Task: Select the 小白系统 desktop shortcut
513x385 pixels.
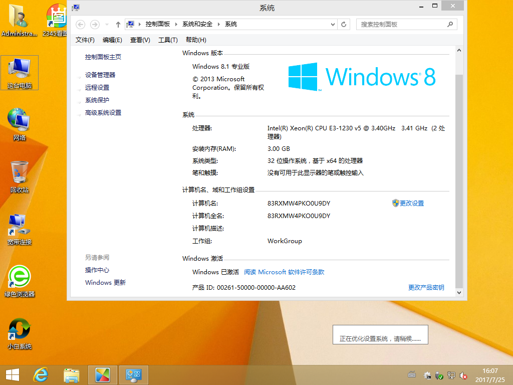Action: coord(20,333)
